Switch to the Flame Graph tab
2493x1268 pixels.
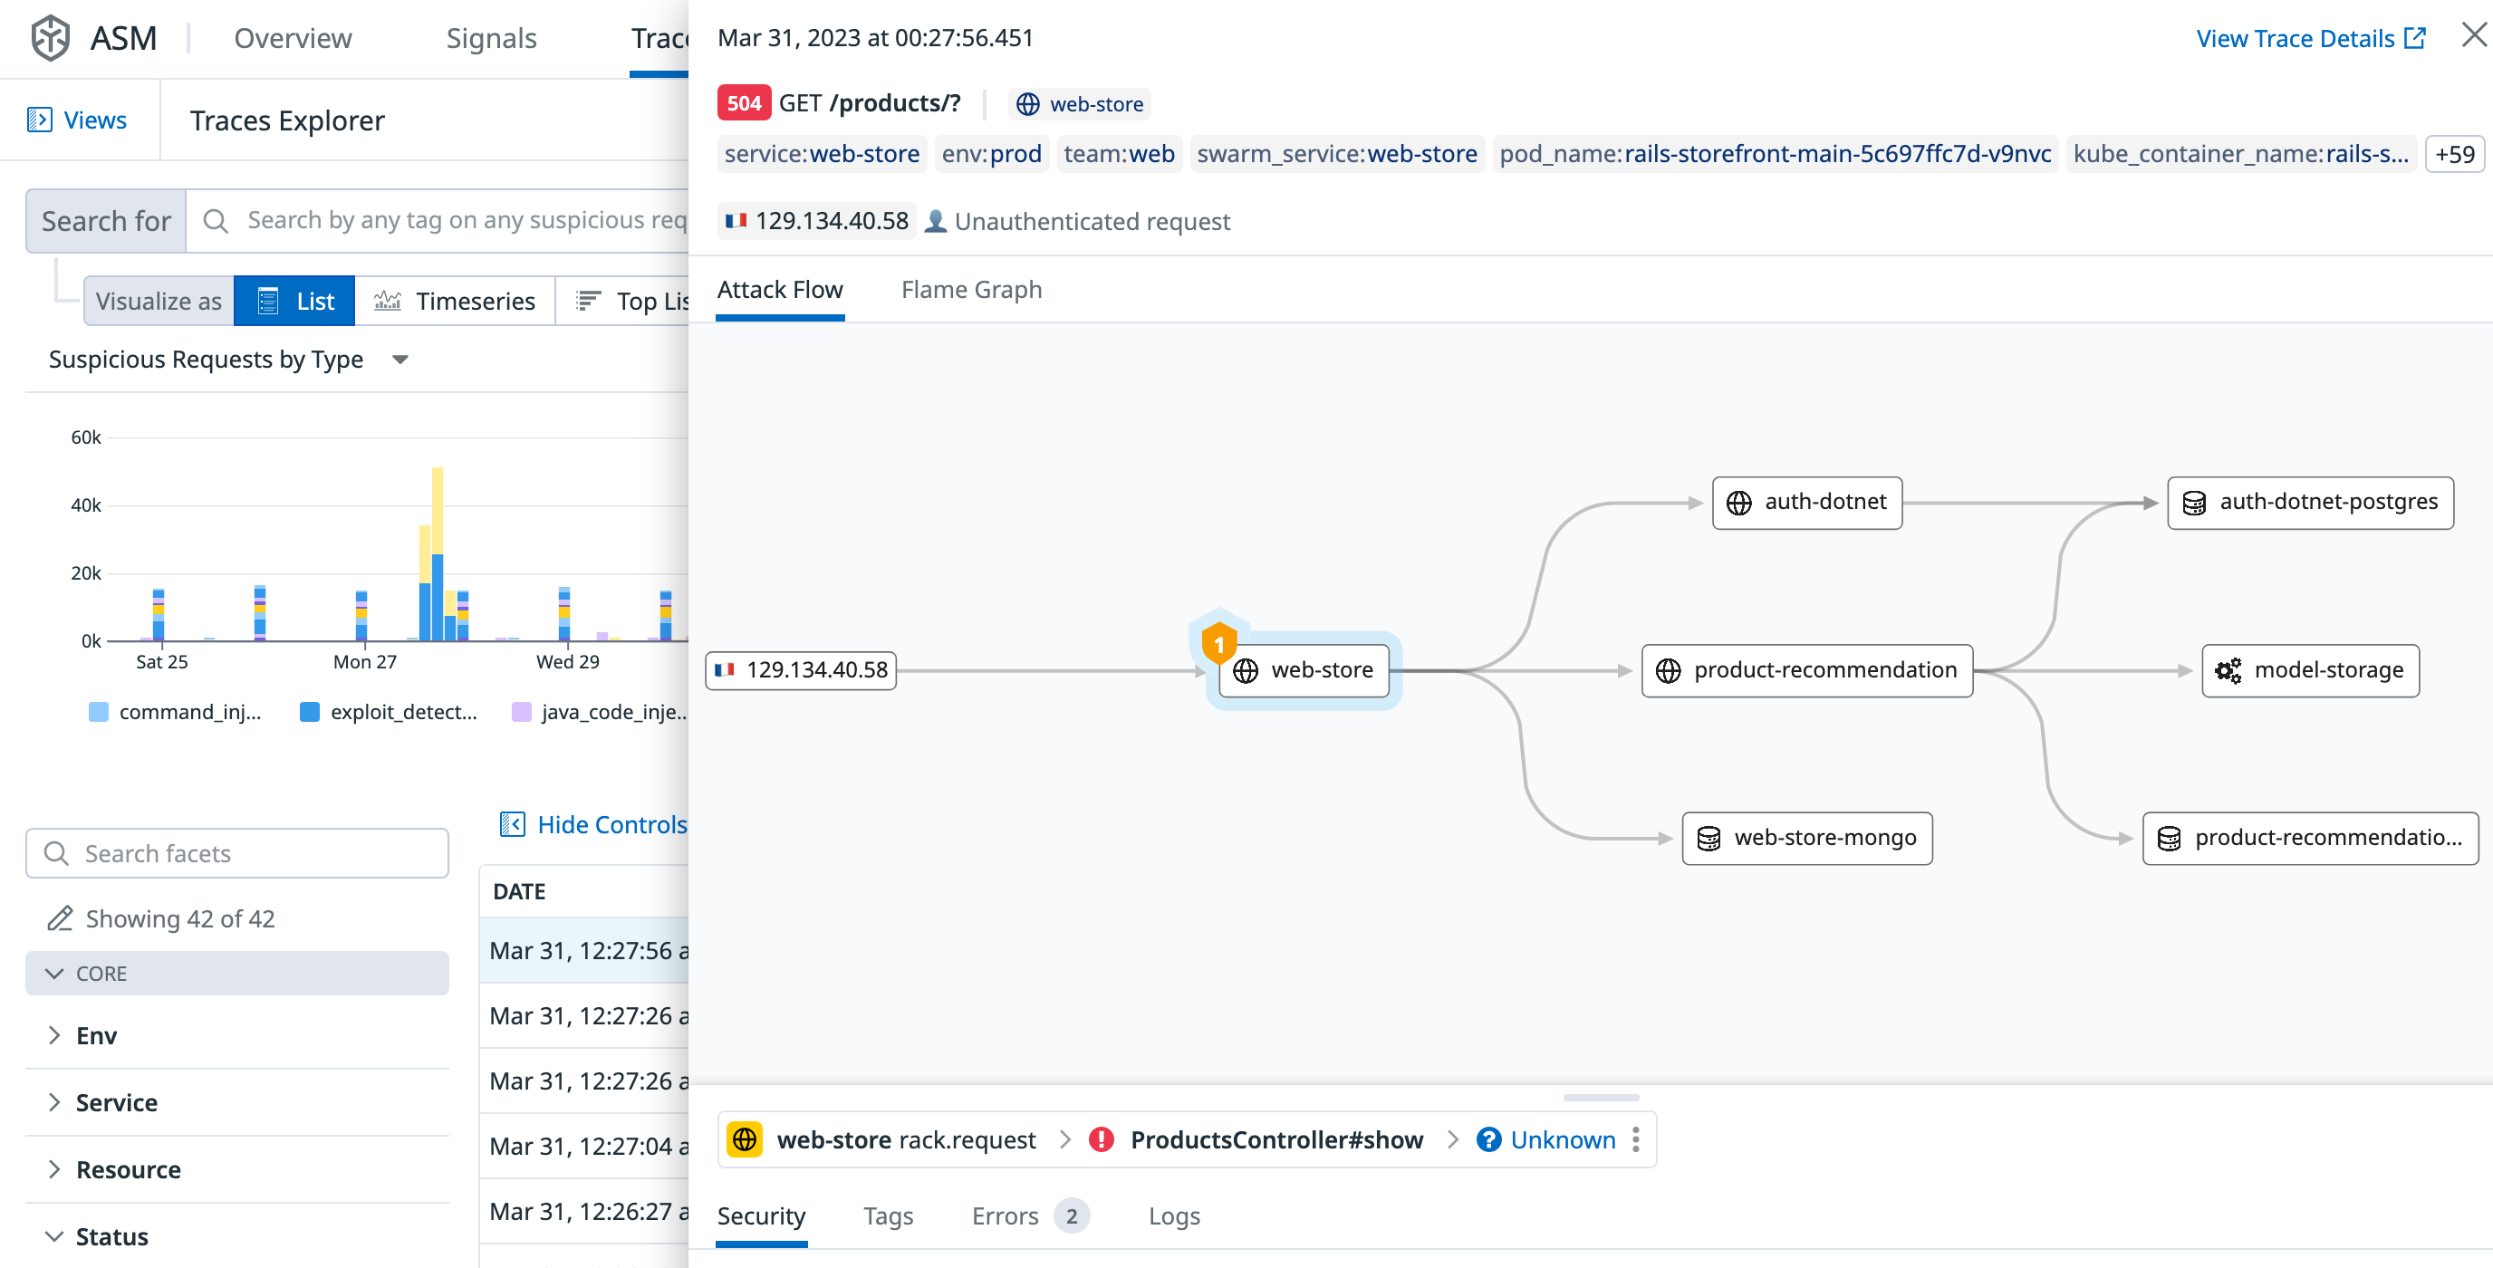pos(971,290)
